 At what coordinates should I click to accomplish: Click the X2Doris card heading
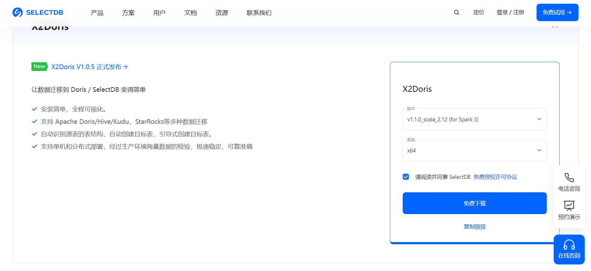coord(417,89)
